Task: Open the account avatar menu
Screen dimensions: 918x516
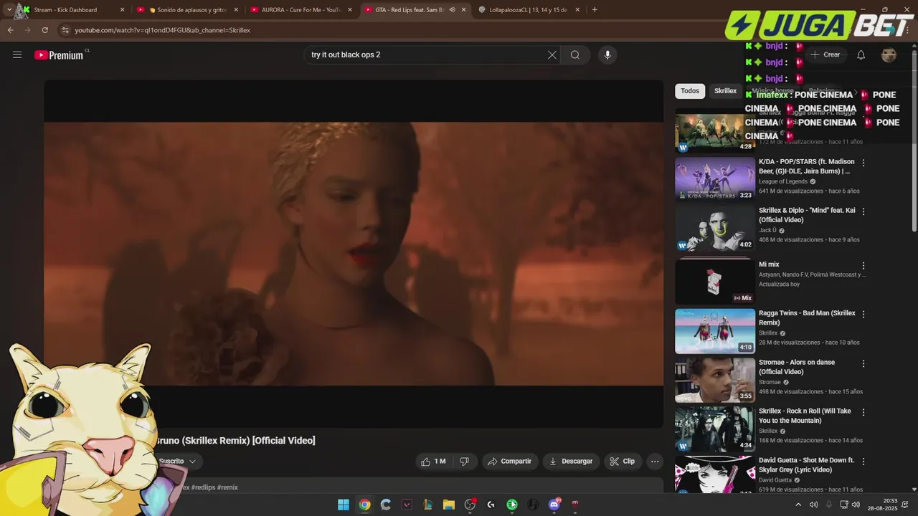Action: (x=889, y=55)
